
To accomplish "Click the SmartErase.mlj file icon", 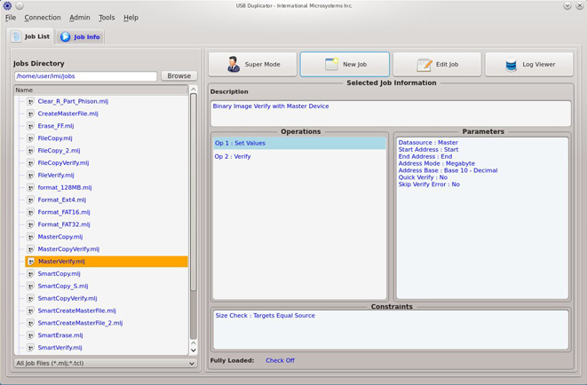I will coord(31,335).
